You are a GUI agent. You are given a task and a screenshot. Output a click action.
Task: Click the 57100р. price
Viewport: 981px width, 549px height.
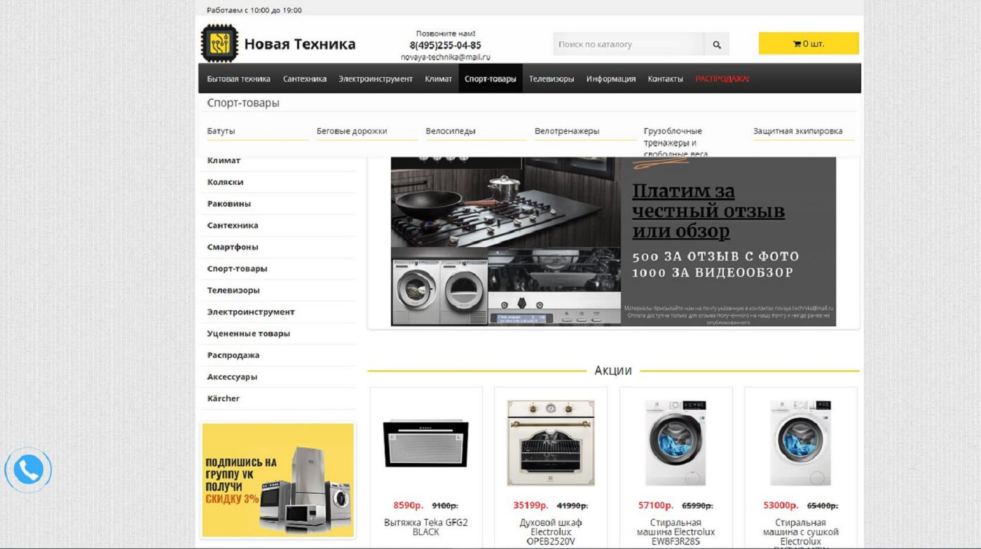[x=656, y=505]
